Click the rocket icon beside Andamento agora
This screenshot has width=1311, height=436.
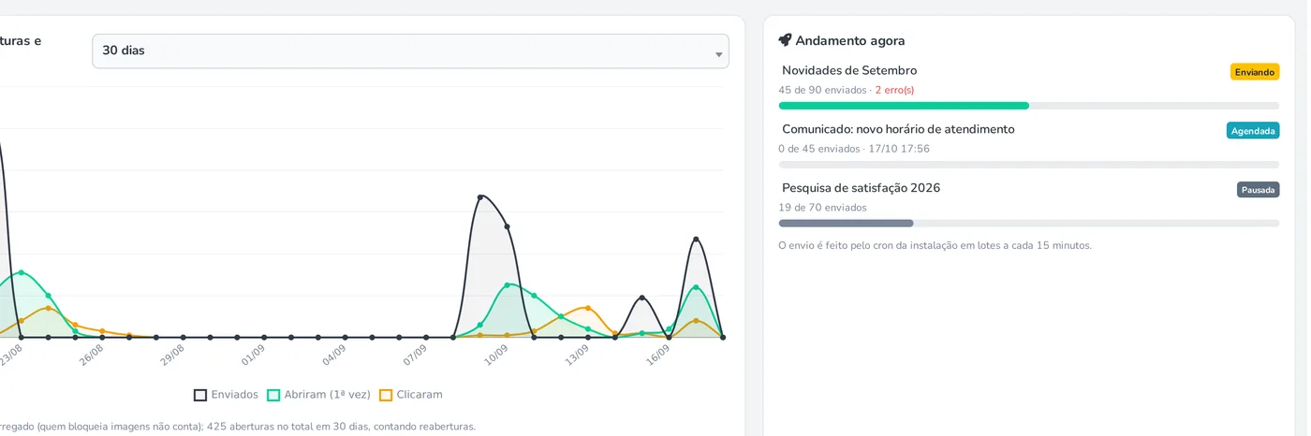(786, 40)
